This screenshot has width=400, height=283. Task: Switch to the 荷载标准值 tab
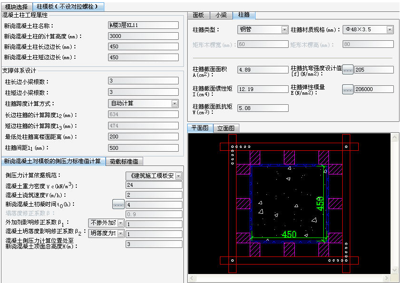(x=124, y=161)
